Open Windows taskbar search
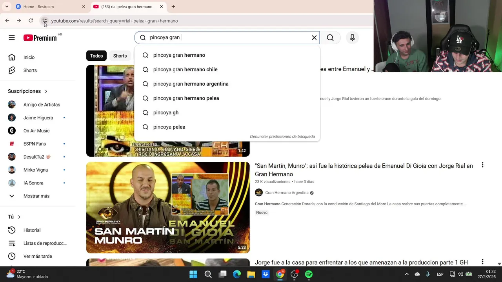This screenshot has width=502, height=282. [x=208, y=275]
